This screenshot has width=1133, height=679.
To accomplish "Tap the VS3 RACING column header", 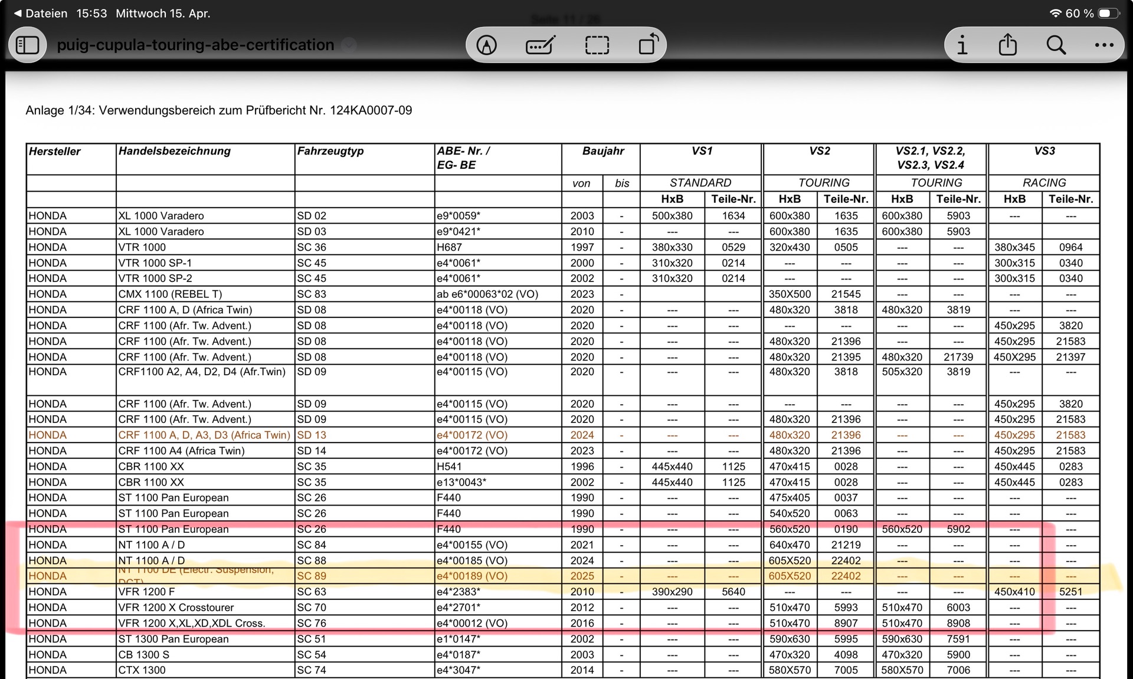I will (x=1043, y=152).
